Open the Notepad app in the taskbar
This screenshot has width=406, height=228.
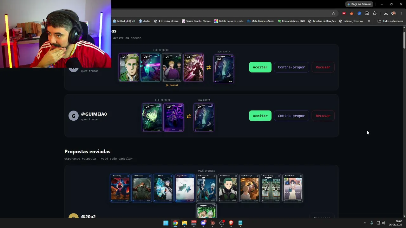point(240,223)
